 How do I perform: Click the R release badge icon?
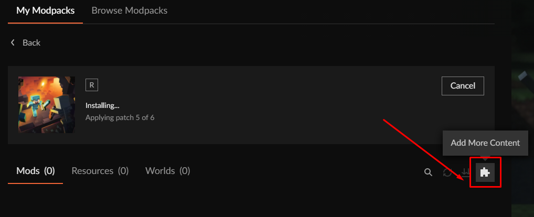(92, 85)
